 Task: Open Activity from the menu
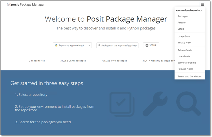pos(190,23)
